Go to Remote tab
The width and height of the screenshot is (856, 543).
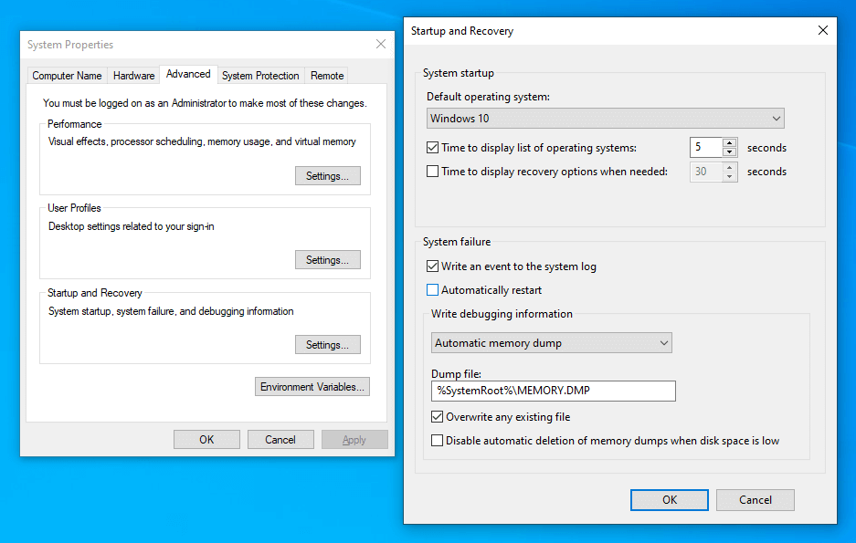pos(327,76)
